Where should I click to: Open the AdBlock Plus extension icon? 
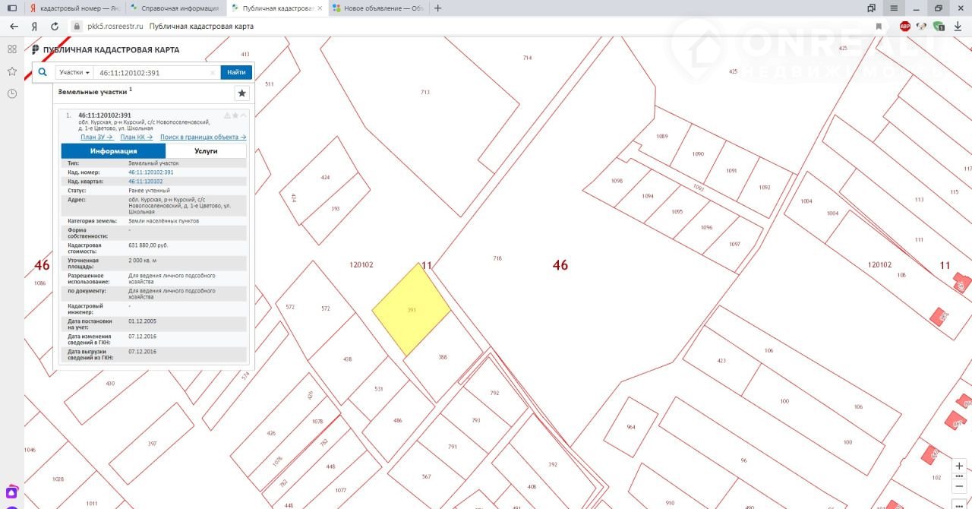(905, 26)
